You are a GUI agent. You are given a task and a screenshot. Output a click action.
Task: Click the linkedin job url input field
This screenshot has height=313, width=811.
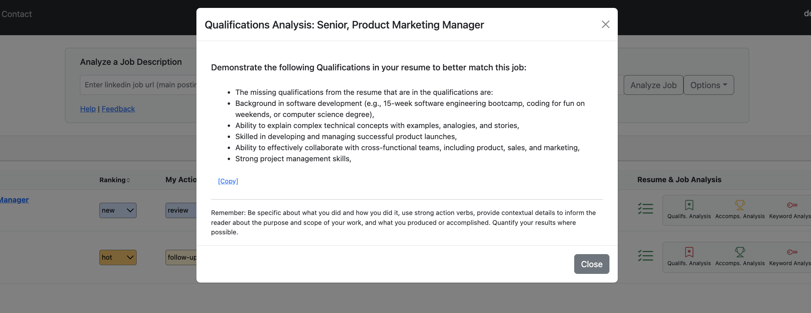(139, 85)
